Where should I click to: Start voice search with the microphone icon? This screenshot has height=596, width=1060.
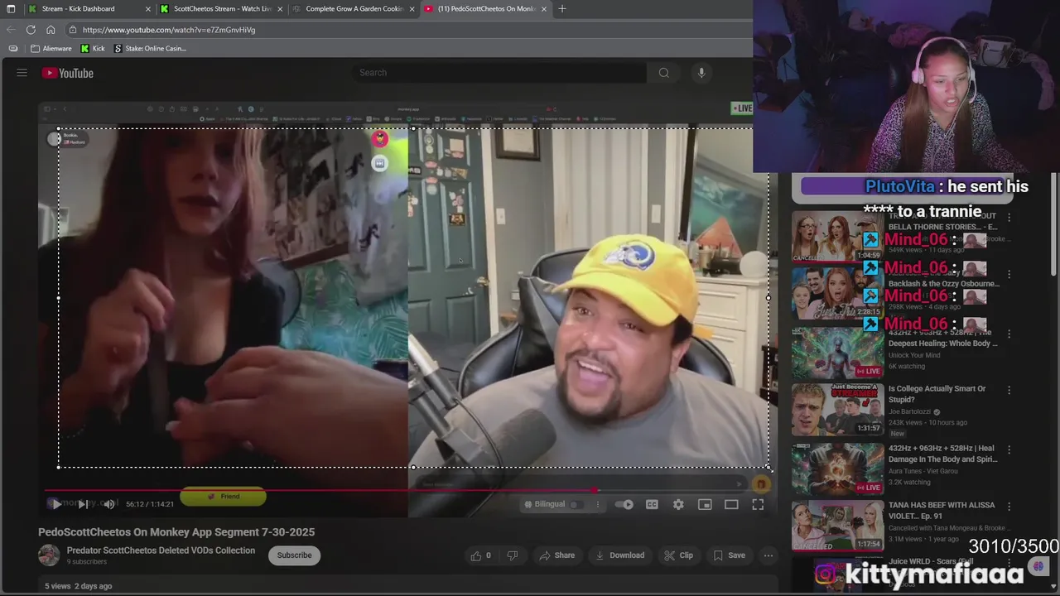pos(701,73)
